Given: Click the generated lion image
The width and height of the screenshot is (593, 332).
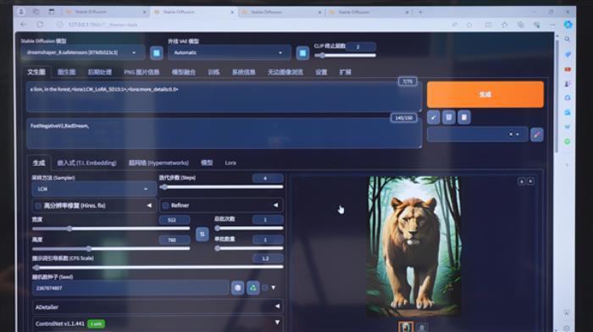Looking at the screenshot, I should click(414, 246).
